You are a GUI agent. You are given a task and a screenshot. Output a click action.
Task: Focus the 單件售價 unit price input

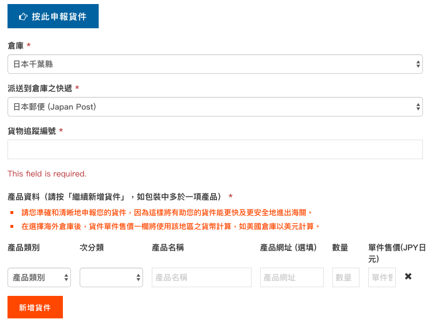(x=381, y=277)
